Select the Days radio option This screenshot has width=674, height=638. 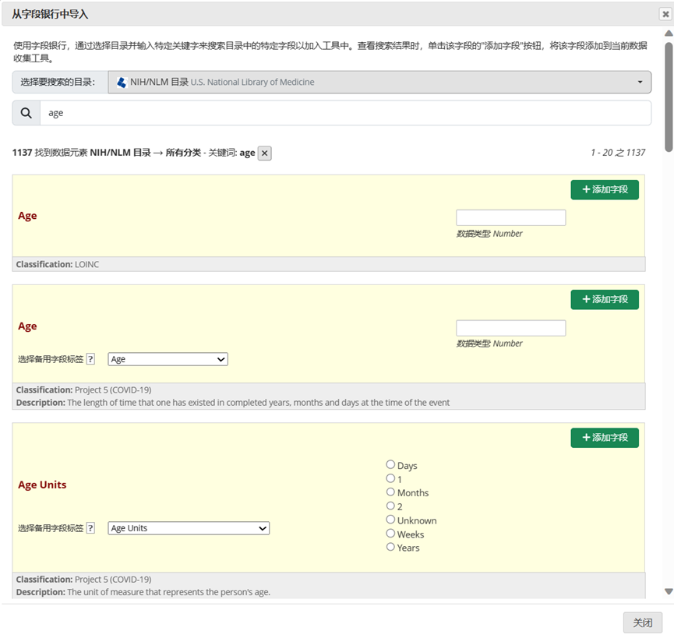tap(390, 464)
